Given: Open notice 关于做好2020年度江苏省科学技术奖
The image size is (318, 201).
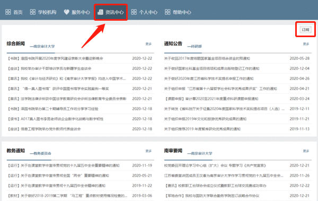Looking at the screenshot, I should click(209, 78).
